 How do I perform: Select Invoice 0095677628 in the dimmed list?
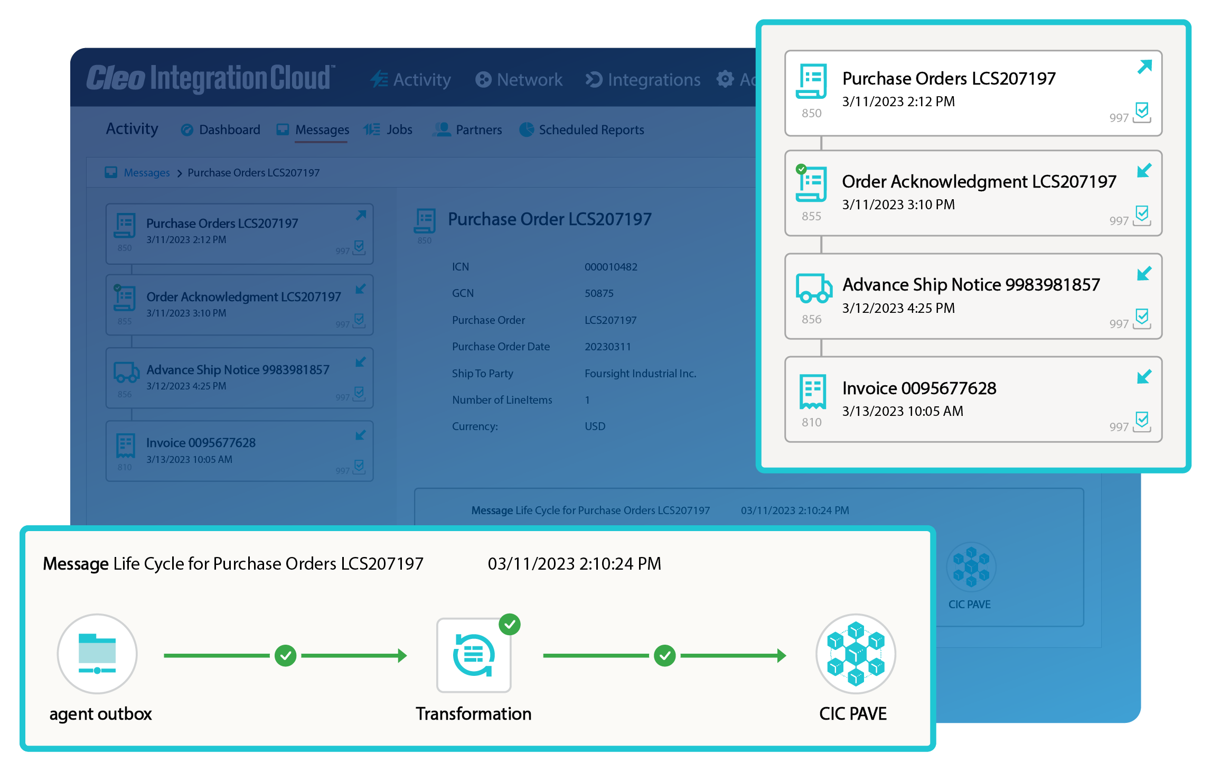[x=240, y=451]
